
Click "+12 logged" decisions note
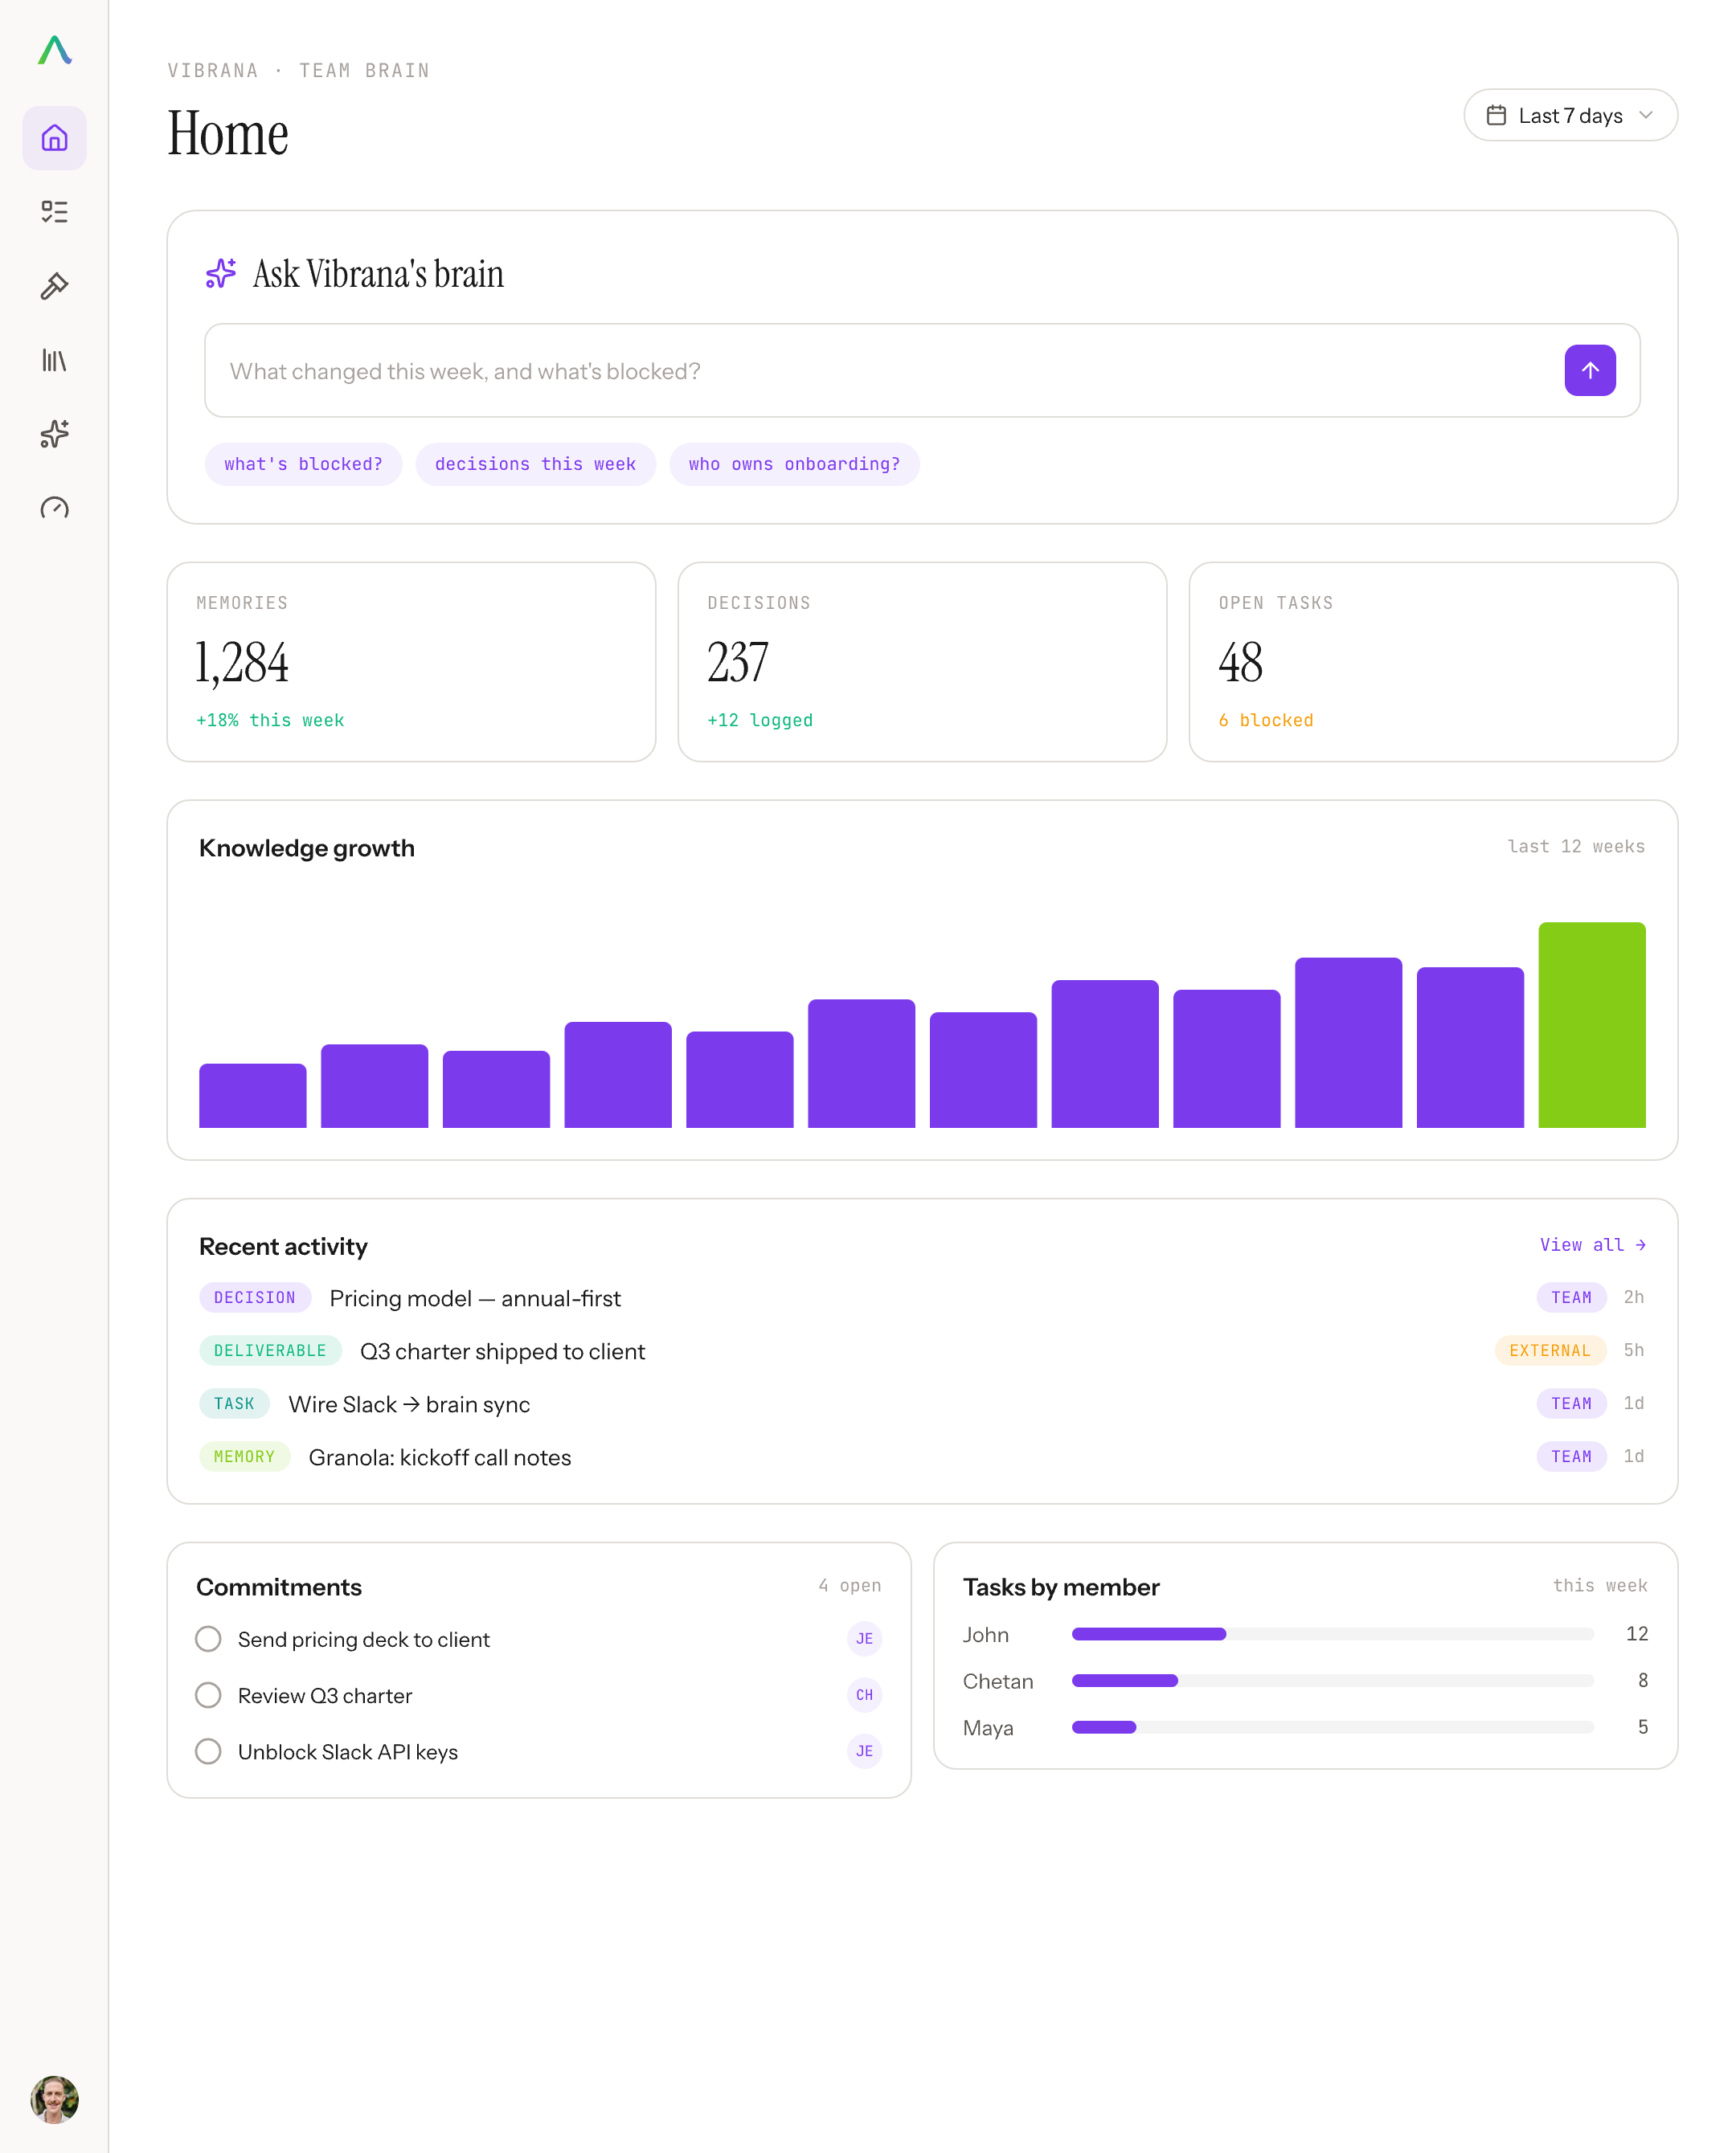point(760,721)
